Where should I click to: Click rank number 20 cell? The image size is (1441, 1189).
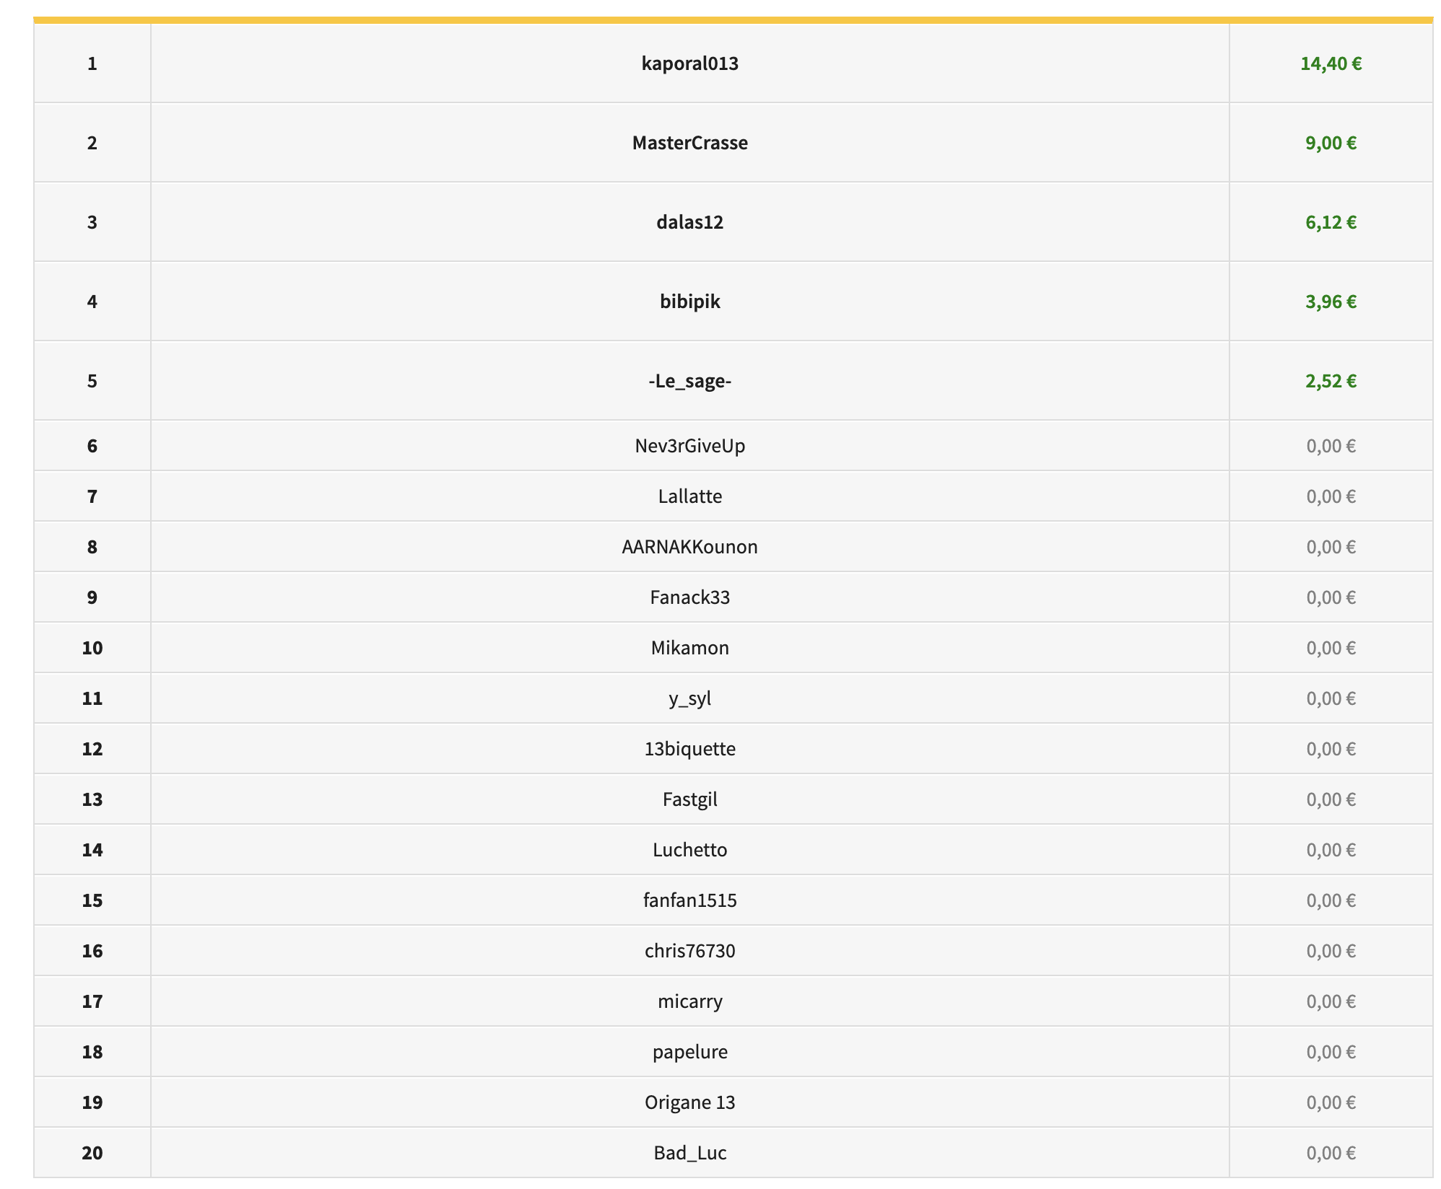(92, 1153)
